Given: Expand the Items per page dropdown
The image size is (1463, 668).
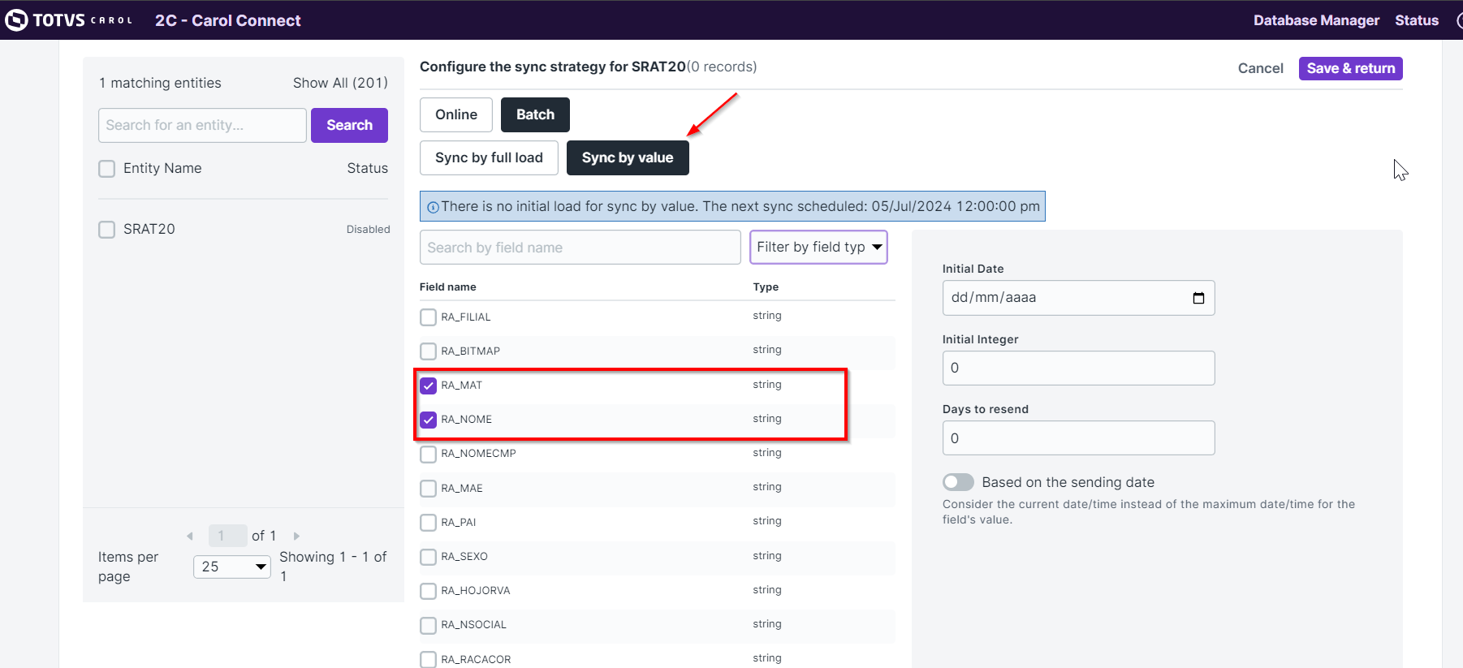Looking at the screenshot, I should [232, 567].
